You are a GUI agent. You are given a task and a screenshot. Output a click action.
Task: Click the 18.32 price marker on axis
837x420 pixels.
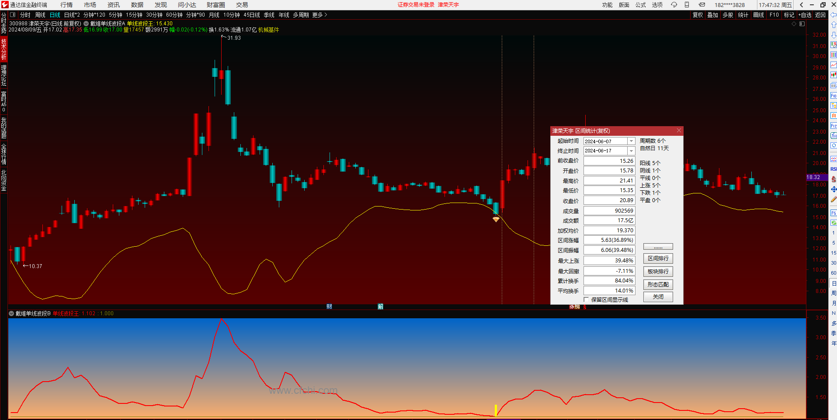pos(817,177)
